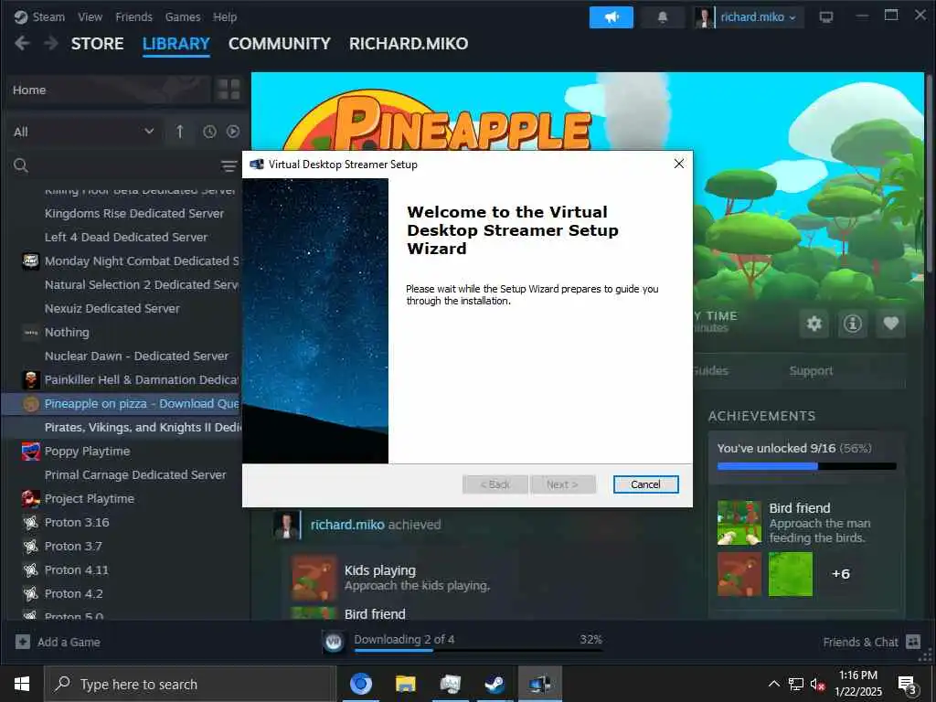Click the Big Picture mode monitor icon

coord(825,17)
